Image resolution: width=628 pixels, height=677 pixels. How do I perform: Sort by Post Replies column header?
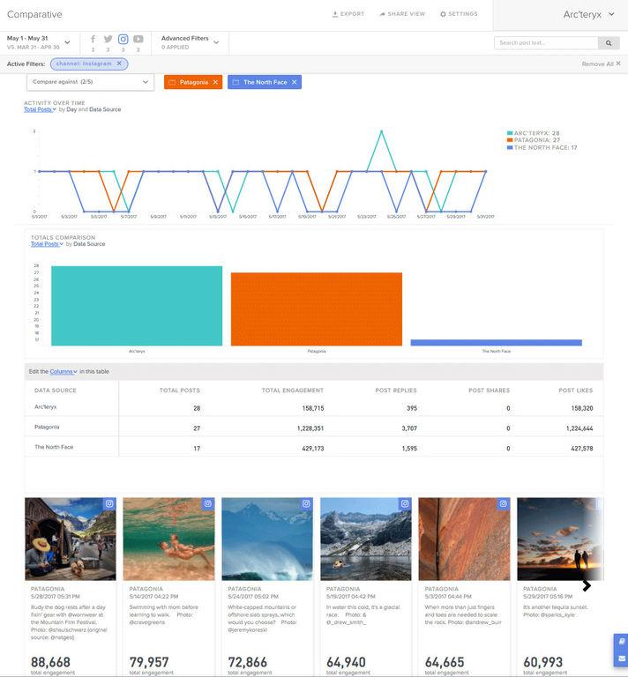click(396, 391)
